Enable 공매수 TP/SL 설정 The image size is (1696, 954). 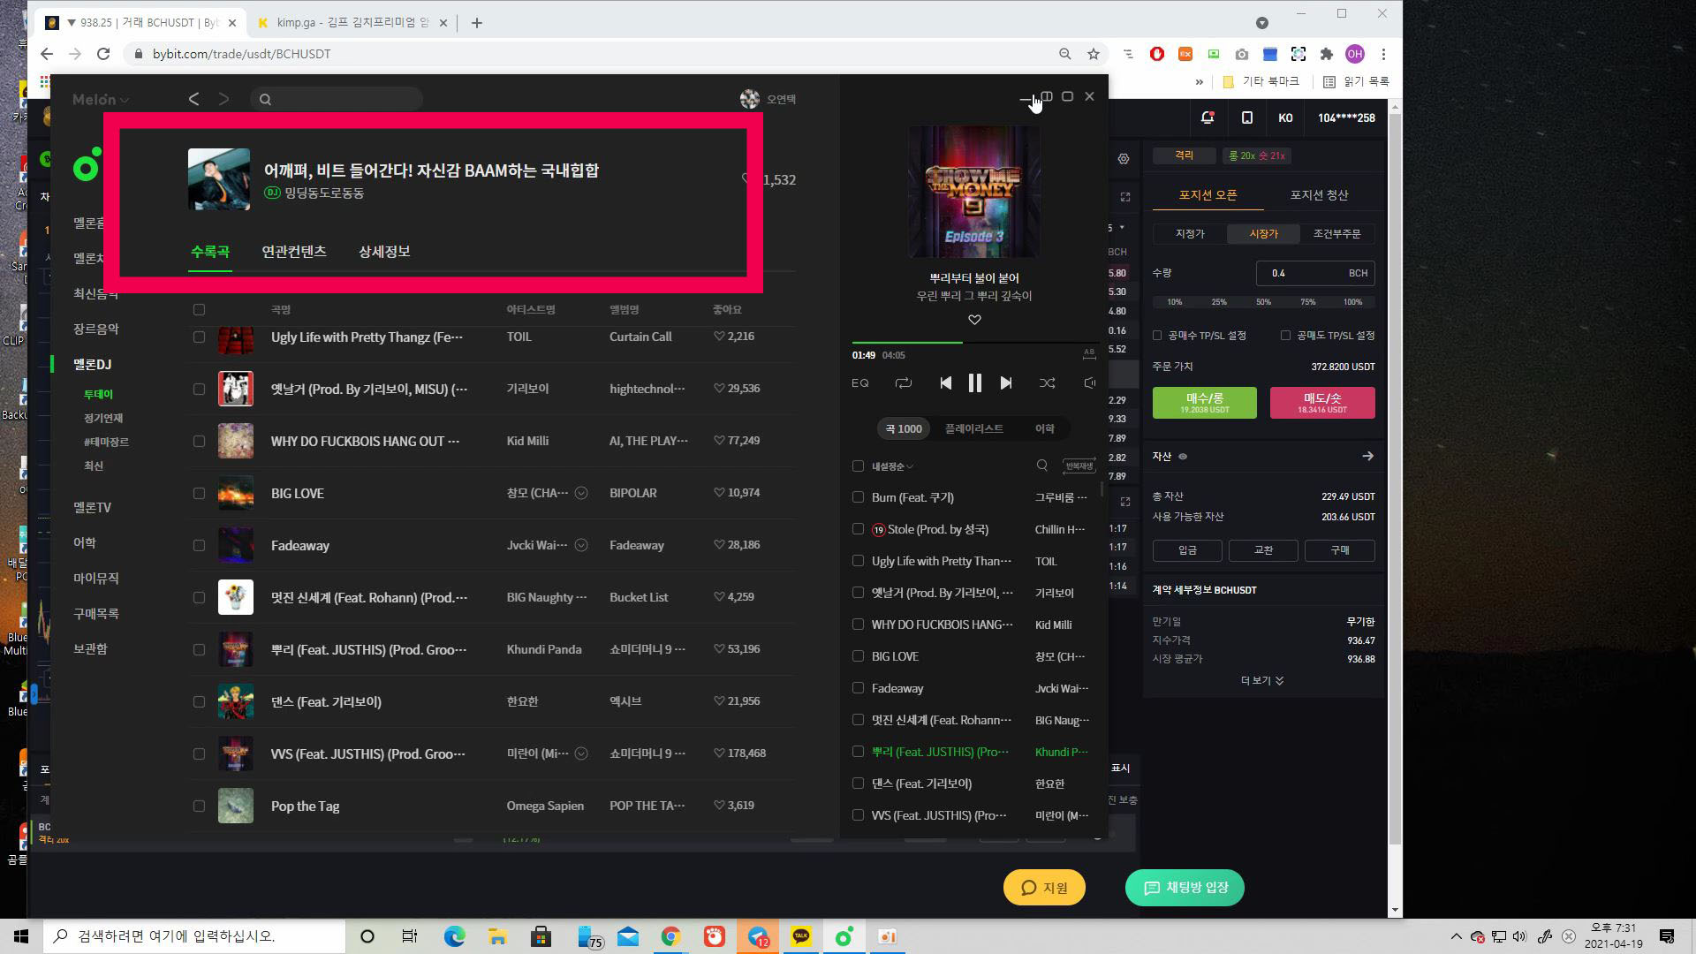(x=1157, y=335)
